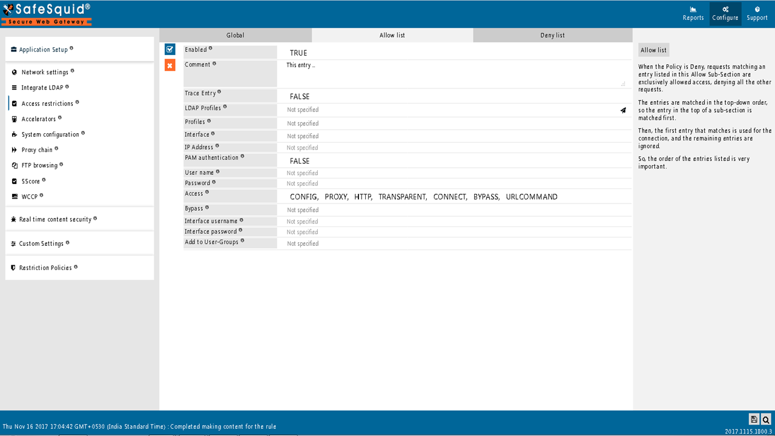This screenshot has height=436, width=775.
Task: Open Integrate LDAP in sidebar
Action: tap(42, 88)
